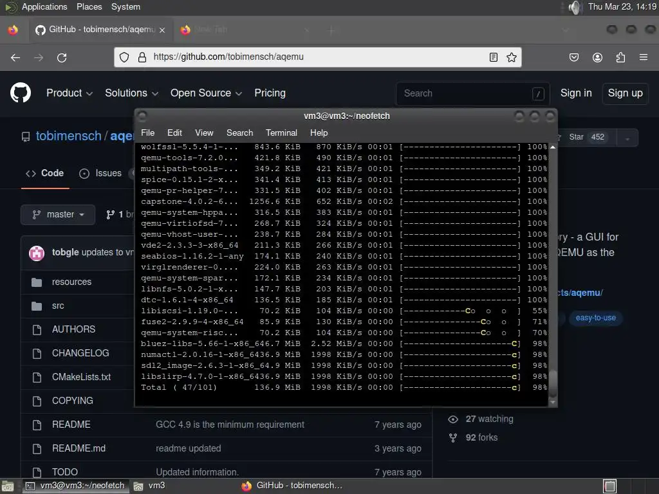Open the Star list dropdown arrow
The height and width of the screenshot is (494, 659).
pos(627,138)
